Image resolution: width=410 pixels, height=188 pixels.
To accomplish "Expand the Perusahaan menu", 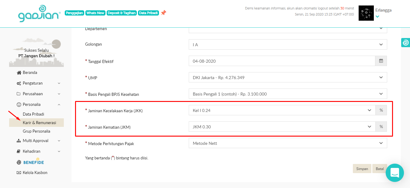I will point(36,94).
